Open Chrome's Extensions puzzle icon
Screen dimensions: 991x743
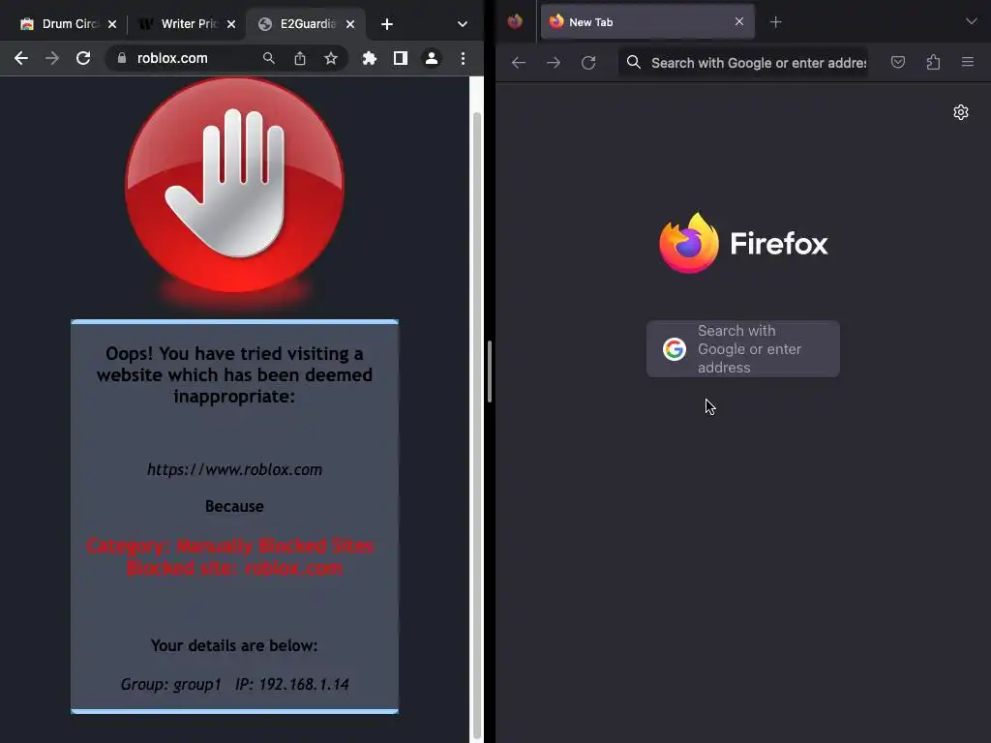point(369,58)
